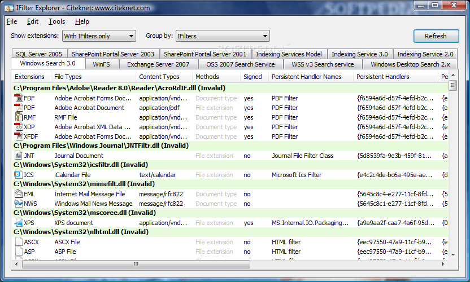The width and height of the screenshot is (470, 282).
Task: Click the ICS iCalendar file icon
Action: pyautogui.click(x=19, y=175)
